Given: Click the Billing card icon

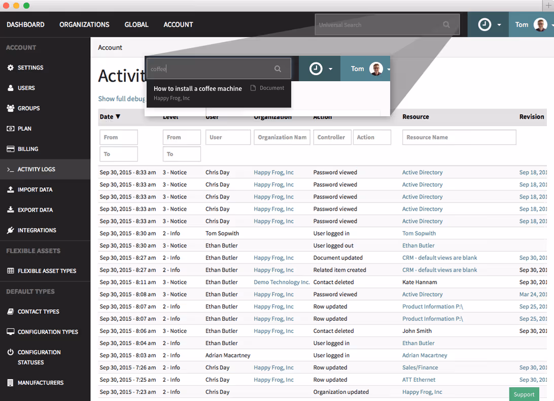Looking at the screenshot, I should pos(11,149).
